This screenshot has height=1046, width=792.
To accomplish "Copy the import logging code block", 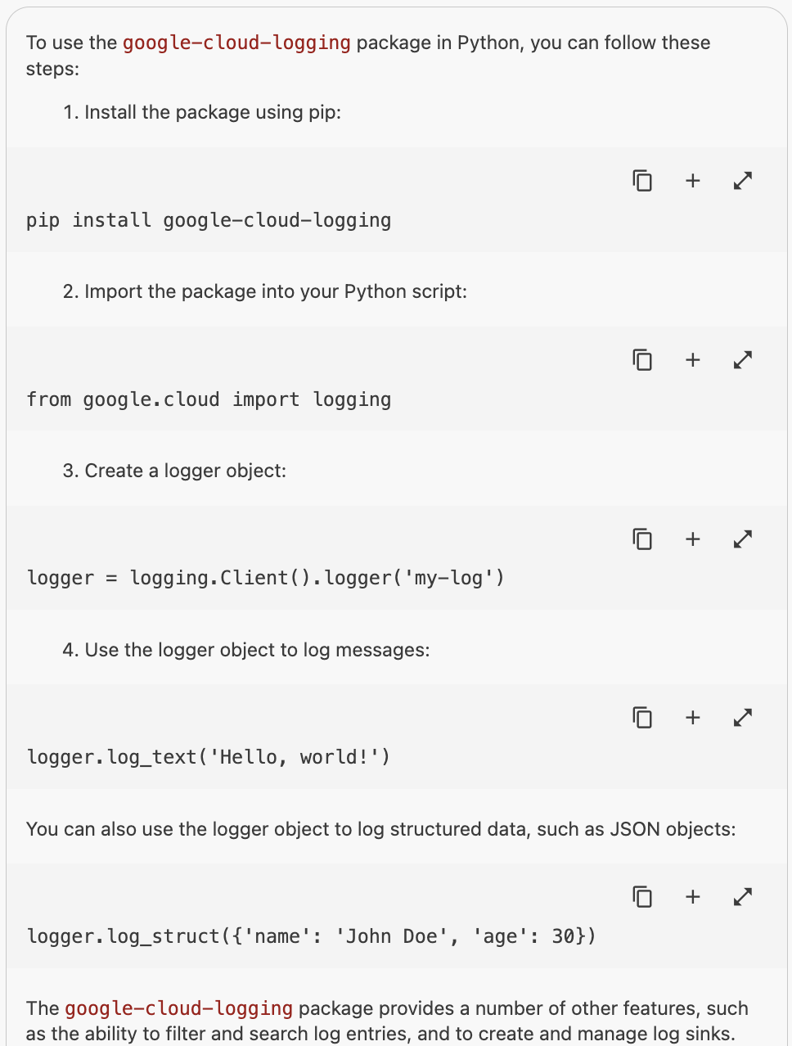I will (x=642, y=359).
